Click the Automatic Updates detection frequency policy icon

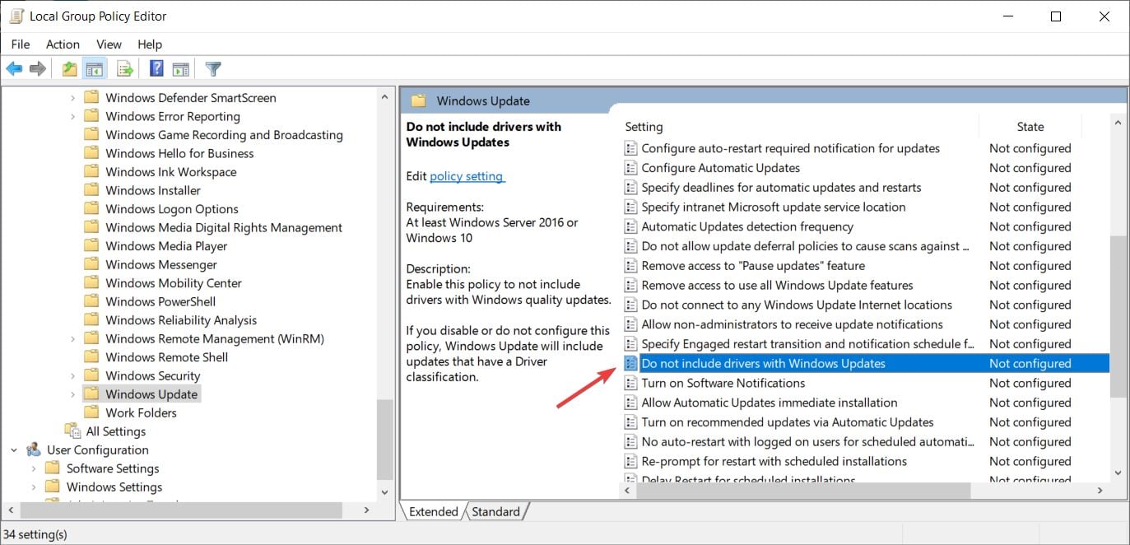click(630, 226)
